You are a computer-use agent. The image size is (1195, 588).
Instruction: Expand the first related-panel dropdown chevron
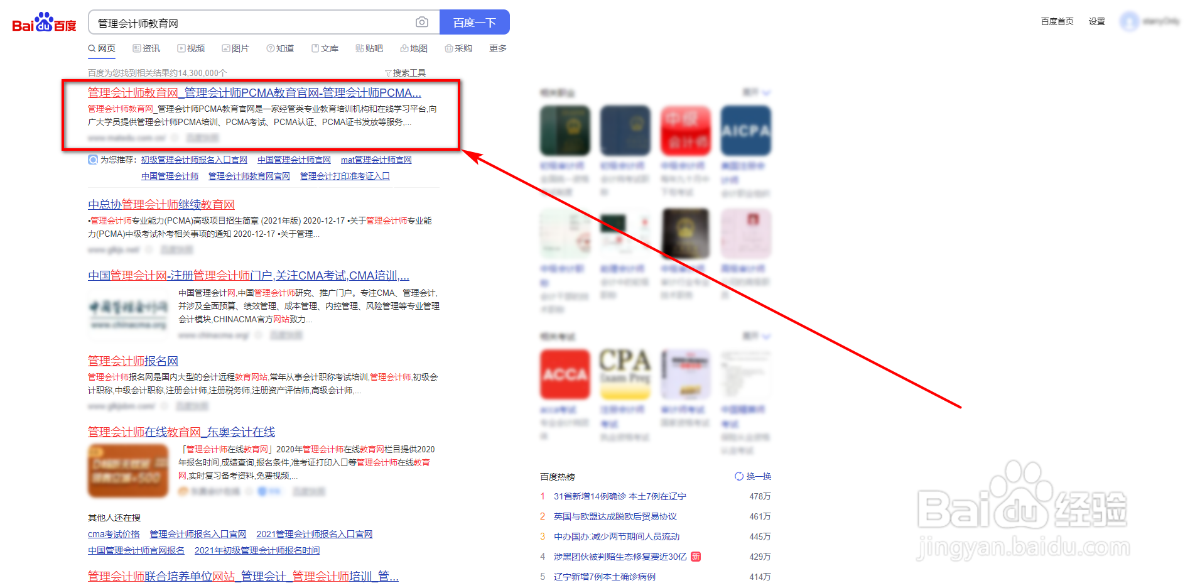[x=767, y=93]
